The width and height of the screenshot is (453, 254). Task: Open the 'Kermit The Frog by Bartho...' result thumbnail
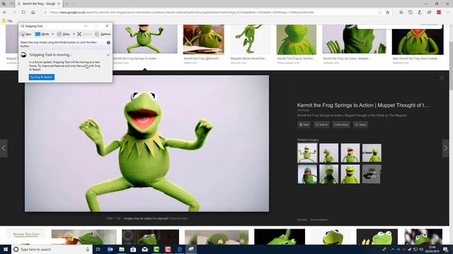297,40
